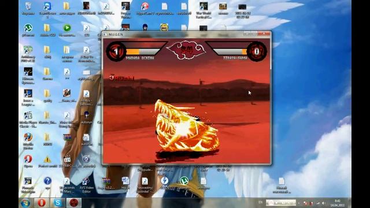Open the blue question mark help icon
The height and width of the screenshot is (208, 370).
point(47,181)
